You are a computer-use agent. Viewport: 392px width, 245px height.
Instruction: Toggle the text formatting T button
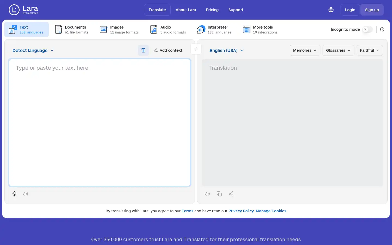pos(143,50)
